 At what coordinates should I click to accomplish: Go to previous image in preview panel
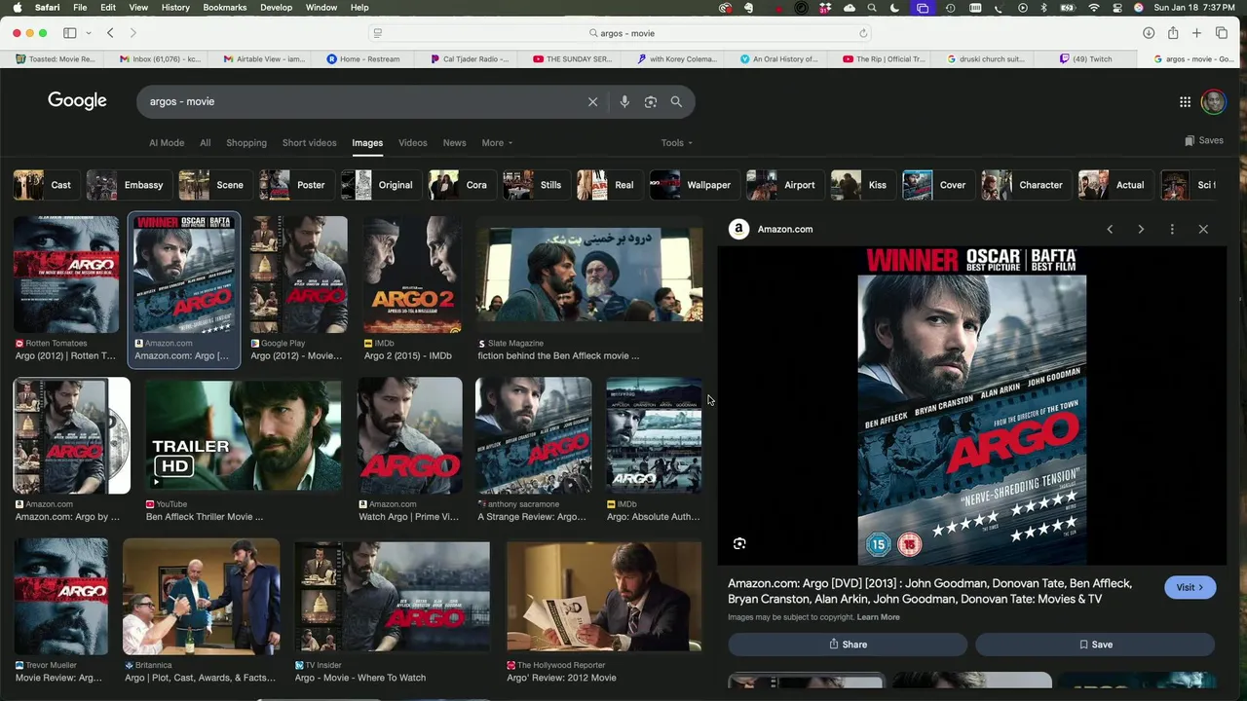pyautogui.click(x=1110, y=229)
